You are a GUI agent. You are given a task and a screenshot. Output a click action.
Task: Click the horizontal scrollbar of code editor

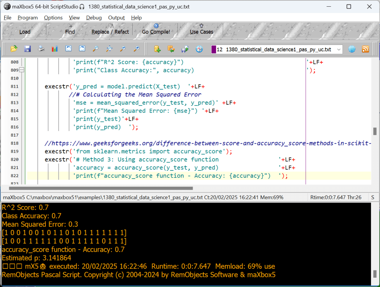[100, 188]
